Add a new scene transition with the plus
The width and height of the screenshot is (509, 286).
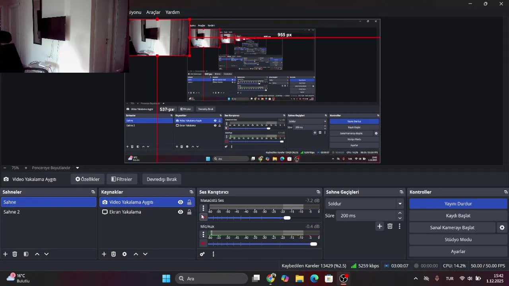(x=380, y=226)
